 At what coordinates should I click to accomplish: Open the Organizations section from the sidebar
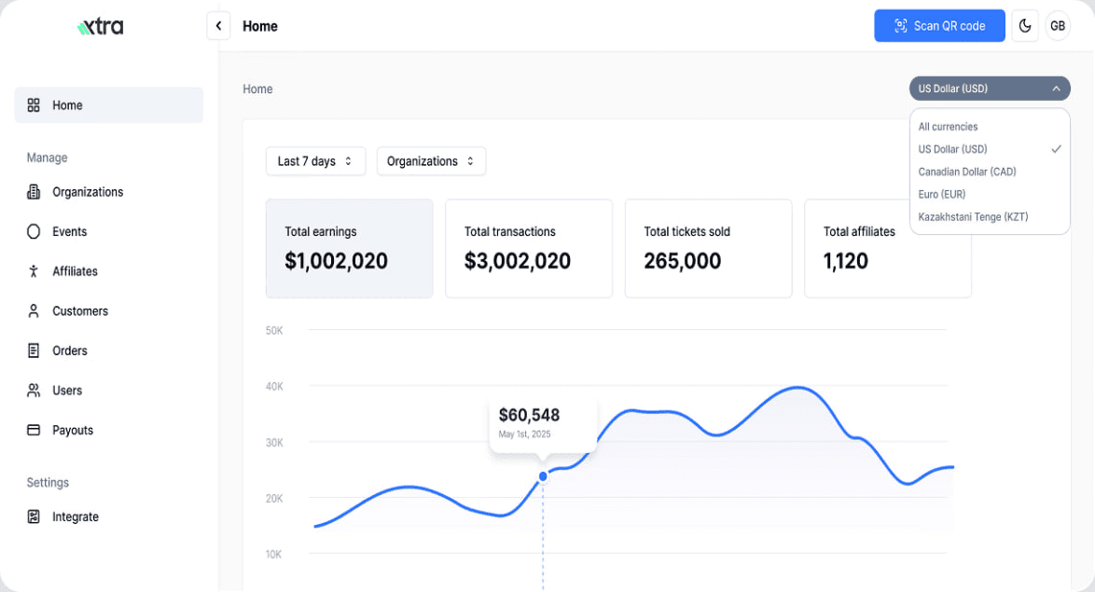coord(33,191)
